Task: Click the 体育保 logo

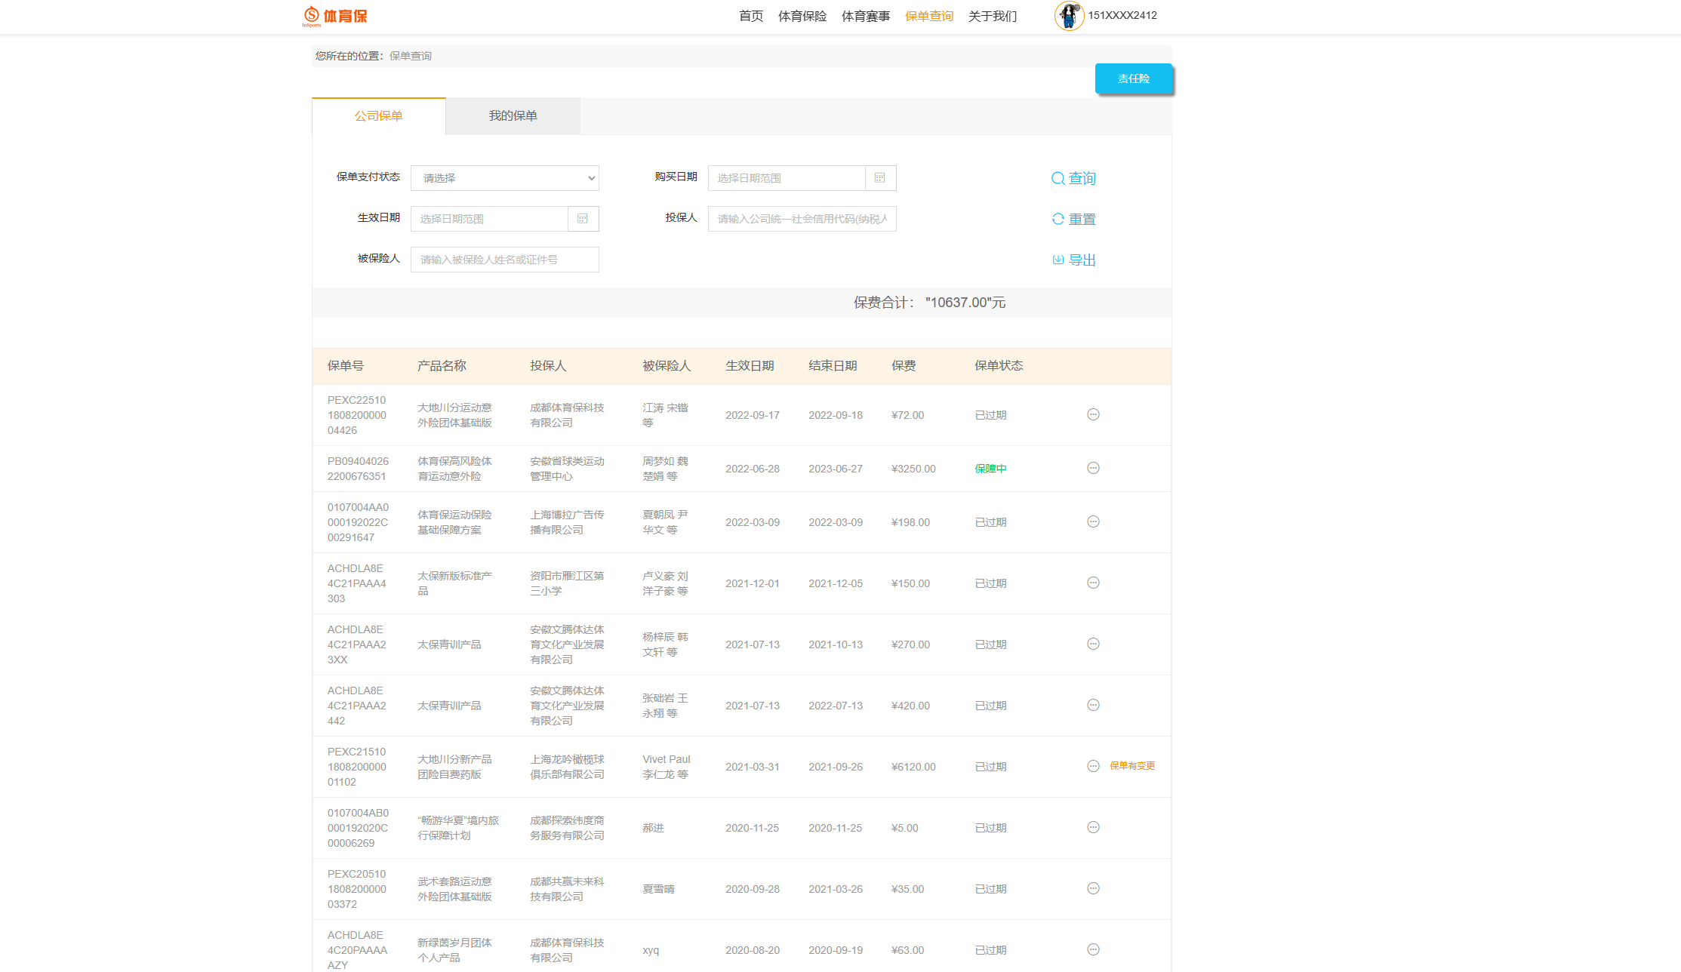Action: coord(335,16)
